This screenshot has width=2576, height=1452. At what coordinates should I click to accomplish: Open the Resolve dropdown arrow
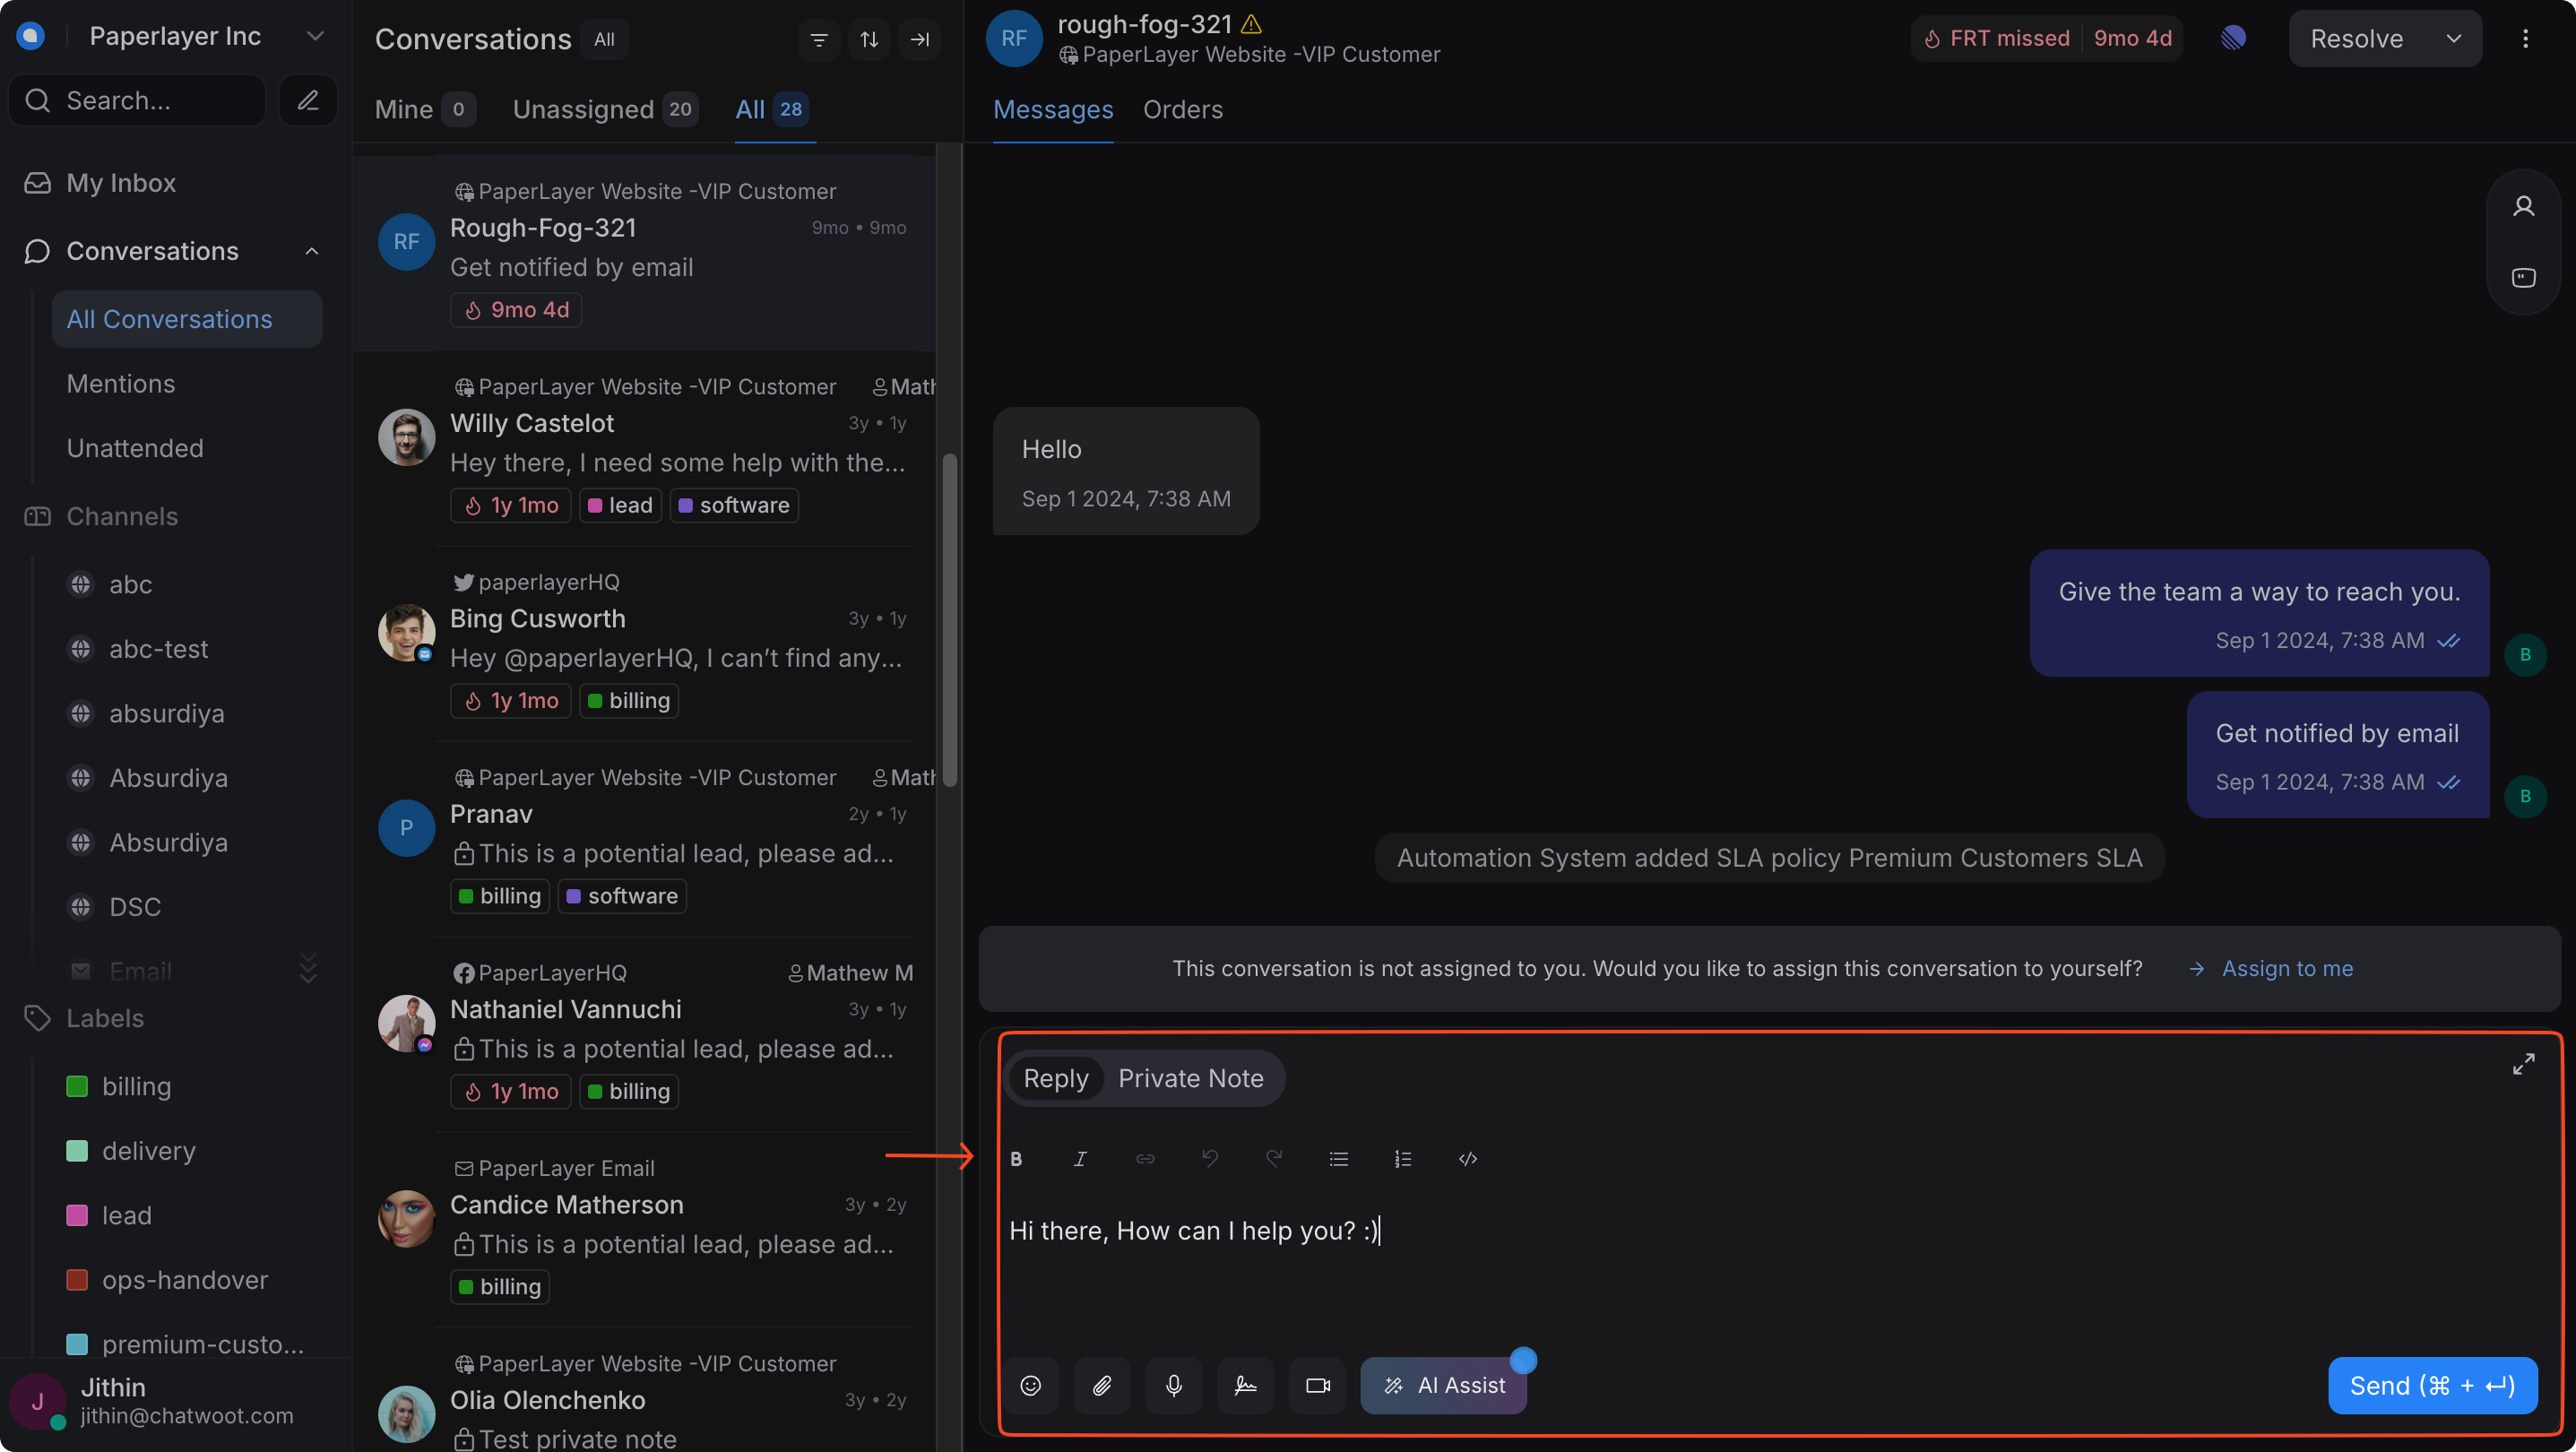(x=2454, y=39)
